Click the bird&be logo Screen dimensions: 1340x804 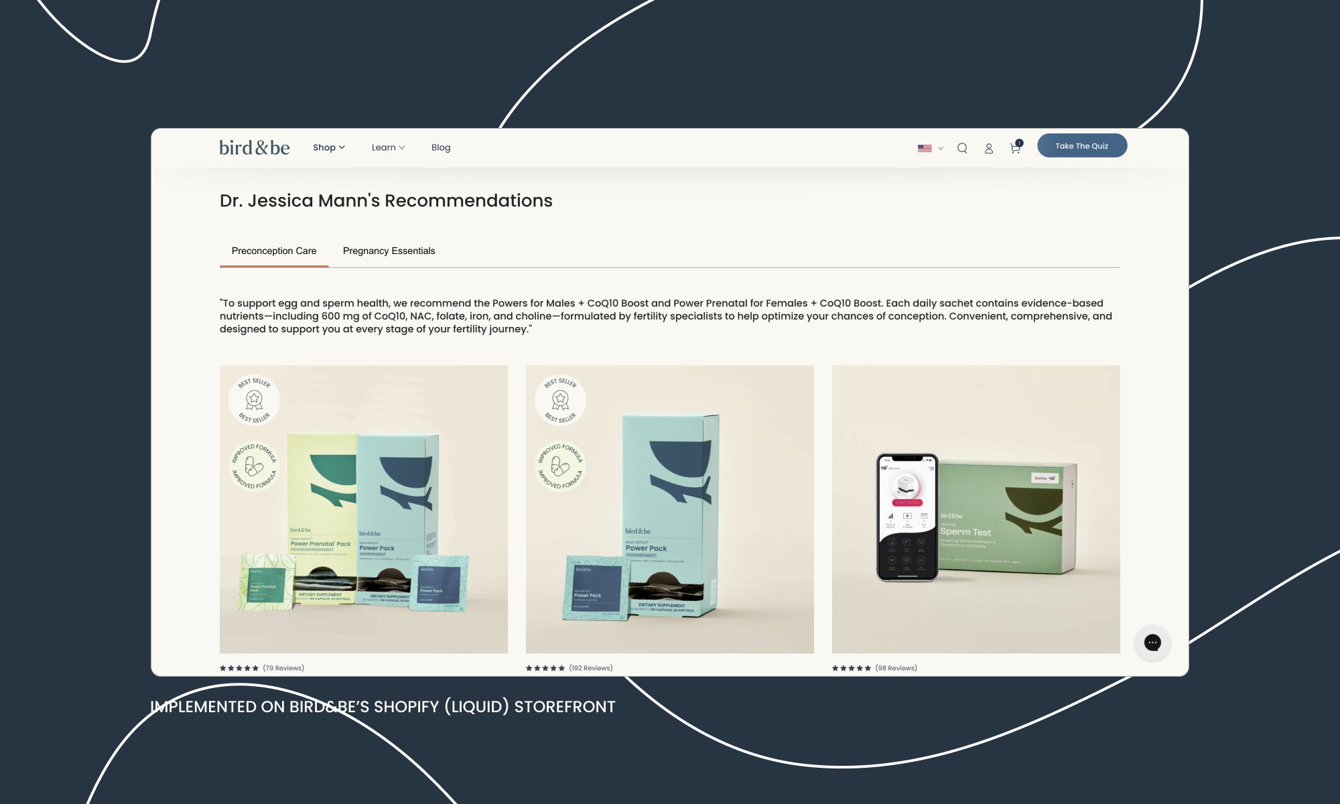[x=255, y=147]
